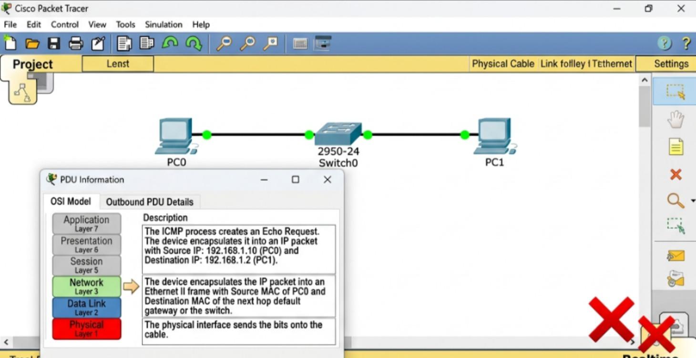The width and height of the screenshot is (696, 358).
Task: Select Application Layer 7 button
Action: [x=86, y=224]
